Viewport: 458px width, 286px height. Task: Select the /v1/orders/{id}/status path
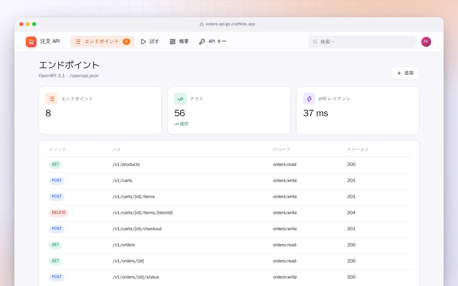(x=136, y=277)
